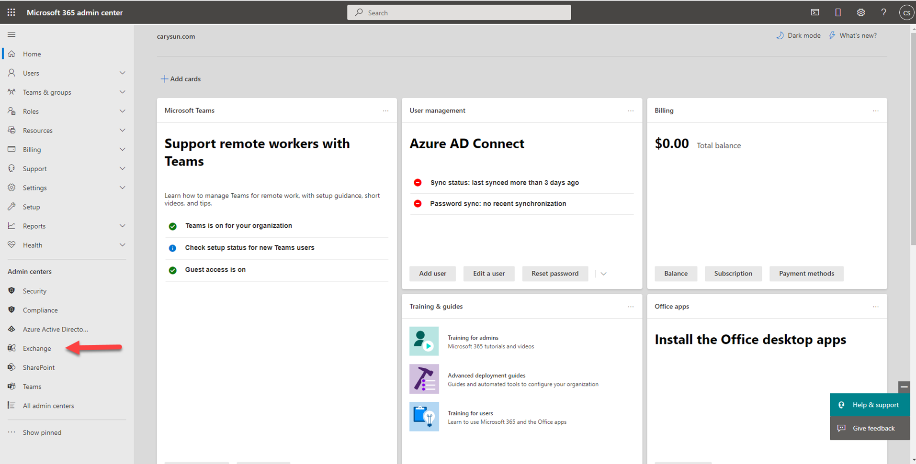
Task: Click the Edit a user button
Action: point(489,274)
